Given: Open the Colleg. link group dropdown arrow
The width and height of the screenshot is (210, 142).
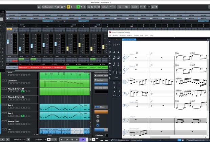Looking at the screenshot, I should click(111, 7).
